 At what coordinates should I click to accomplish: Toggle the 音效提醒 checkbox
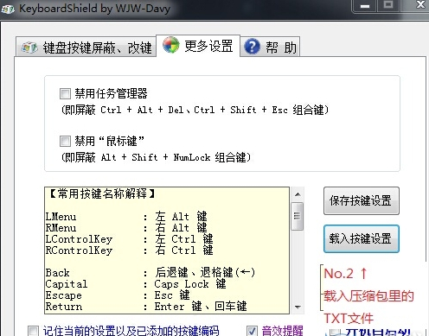pos(252,331)
